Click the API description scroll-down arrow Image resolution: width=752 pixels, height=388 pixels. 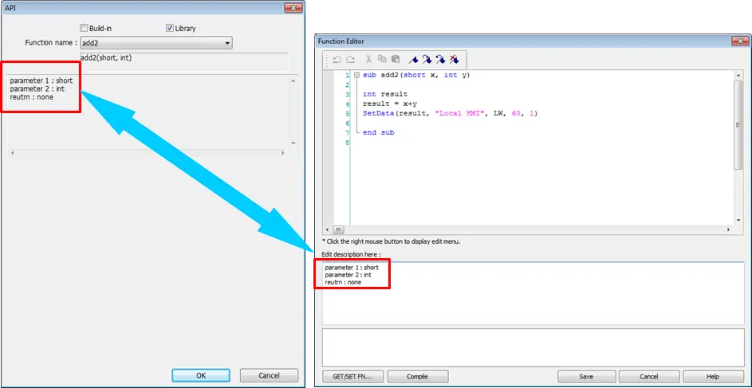(293, 143)
